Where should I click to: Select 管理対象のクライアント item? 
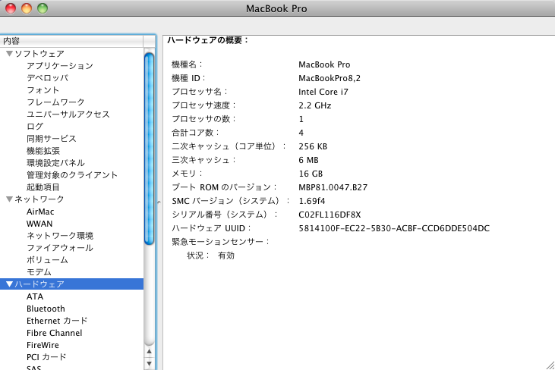[x=72, y=175]
